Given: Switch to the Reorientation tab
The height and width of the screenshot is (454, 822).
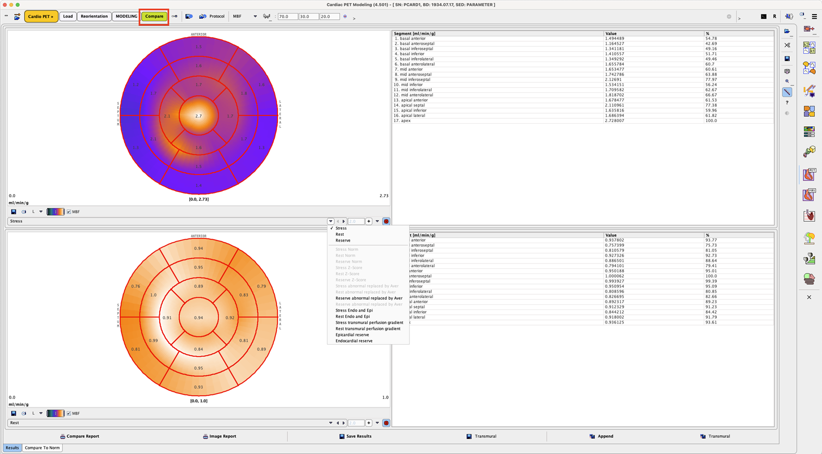Looking at the screenshot, I should (94, 17).
